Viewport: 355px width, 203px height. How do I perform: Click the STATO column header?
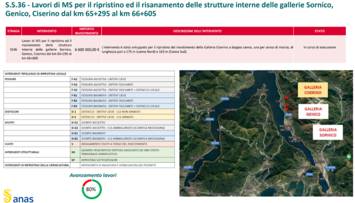[319, 31]
